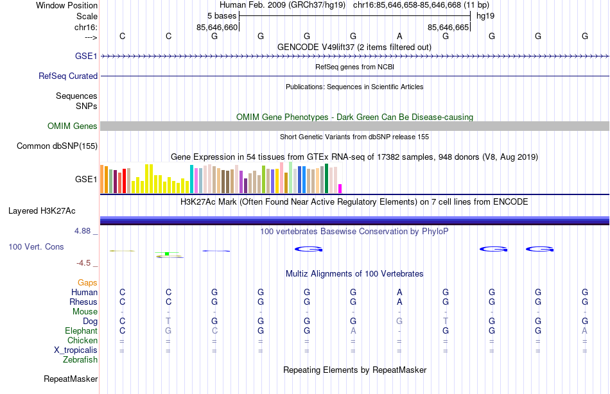Click the chr16: ruler label
610x394 pixels.
pyautogui.click(x=85, y=27)
